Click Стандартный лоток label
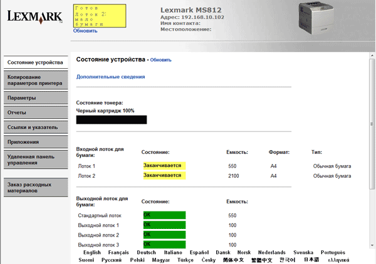This screenshot has height=264, width=376. pyautogui.click(x=100, y=216)
